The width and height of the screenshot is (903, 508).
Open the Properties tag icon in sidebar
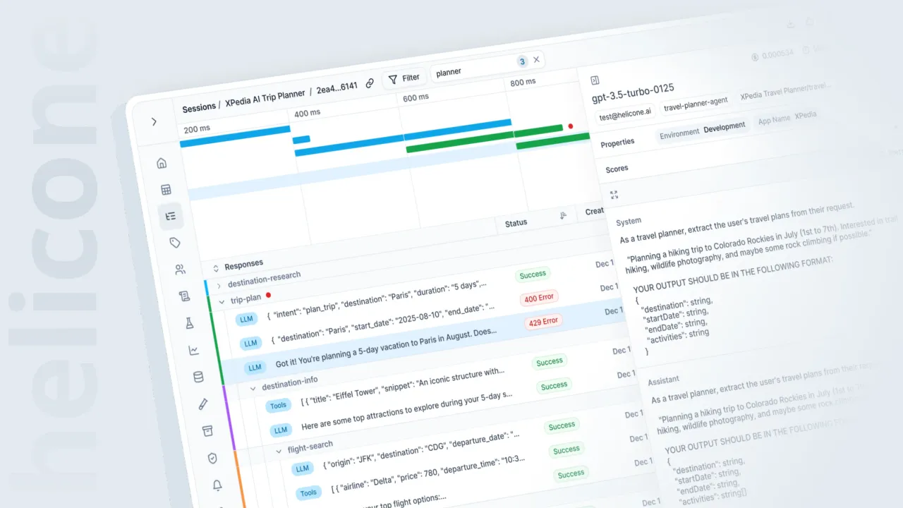(x=175, y=243)
